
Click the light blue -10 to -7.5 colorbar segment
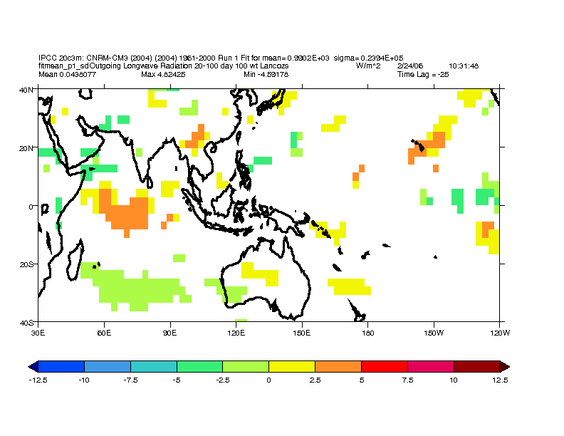(x=108, y=367)
